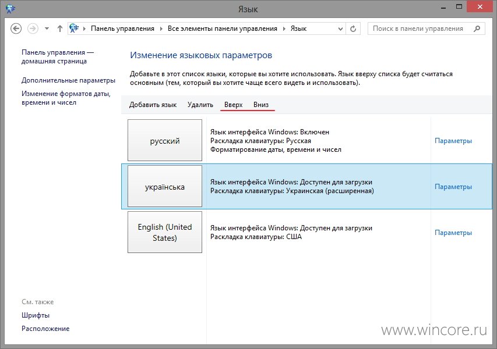Open Изменение форматов даты, времени и чисел
The width and height of the screenshot is (497, 349).
pyautogui.click(x=66, y=98)
